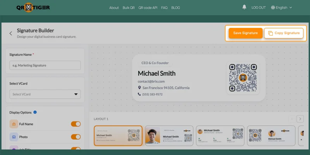
Task: Toggle the Full Name switch
Action: point(76,124)
